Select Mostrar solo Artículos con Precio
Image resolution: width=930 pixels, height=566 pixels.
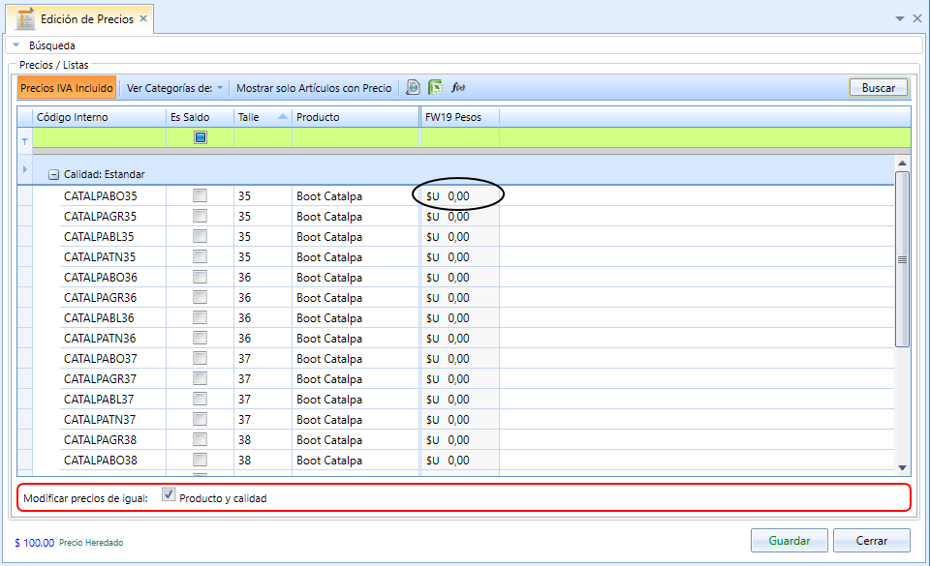314,88
